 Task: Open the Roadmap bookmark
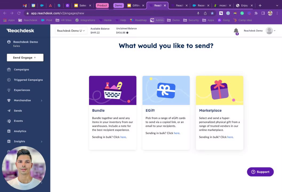138,20
